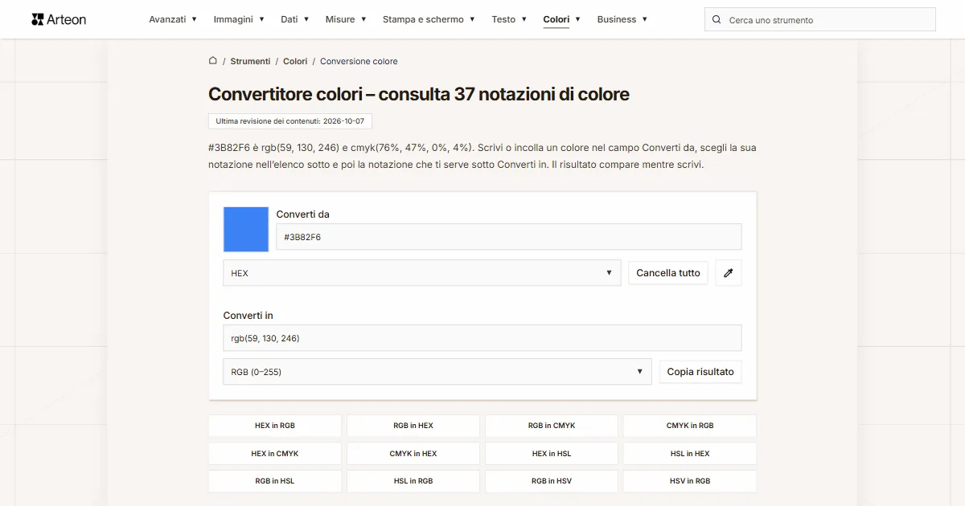Choose the HSV in RGB shortcut

pos(690,481)
